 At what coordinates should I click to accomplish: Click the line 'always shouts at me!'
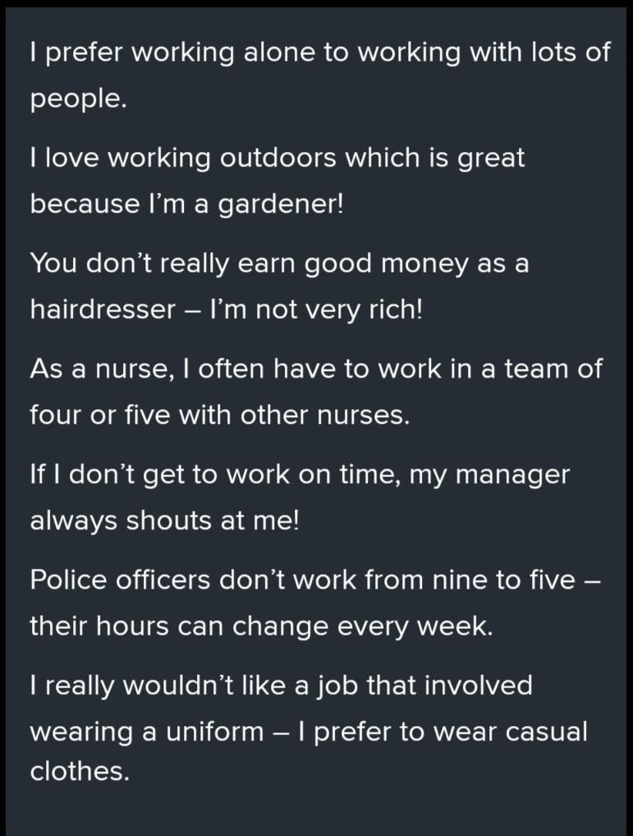click(165, 521)
